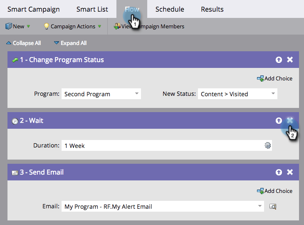Viewport: 304px width, 225px height.
Task: Add Choice to Change Program Status
Action: (274, 78)
